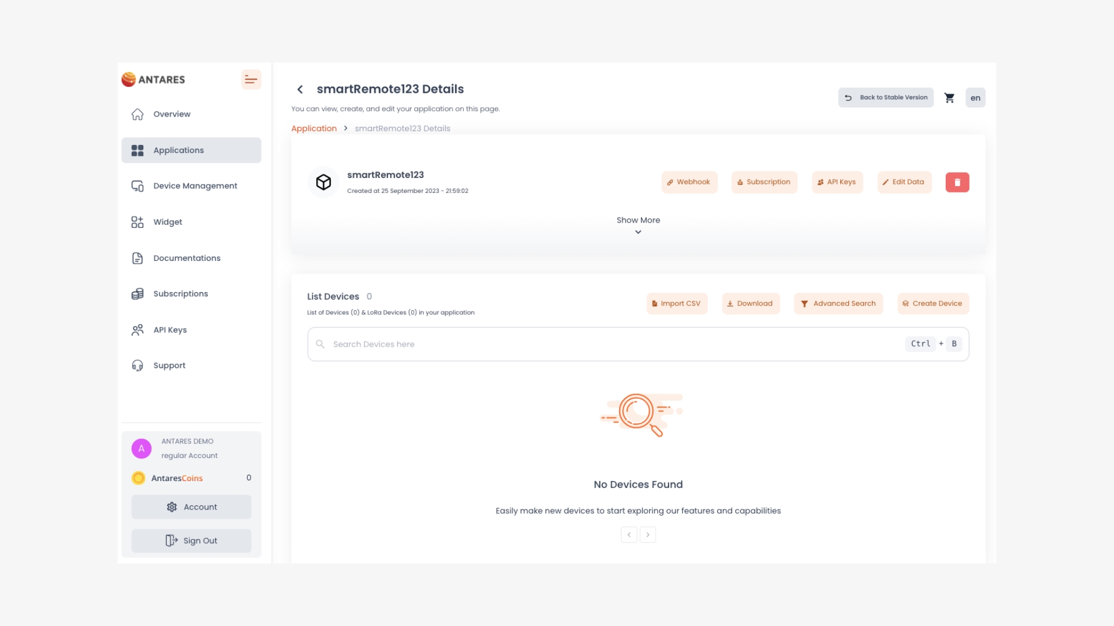Click the back arrow beside smartRemote123 Details
Image resolution: width=1114 pixels, height=626 pixels.
pos(300,89)
